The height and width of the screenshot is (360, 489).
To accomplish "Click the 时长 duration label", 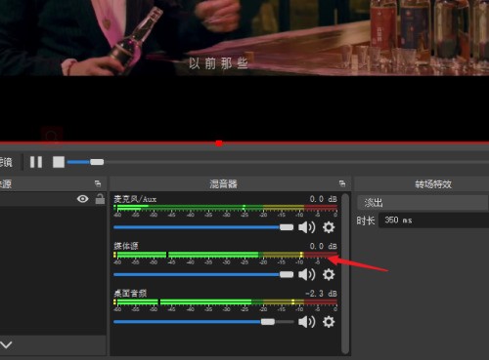I will tap(366, 220).
